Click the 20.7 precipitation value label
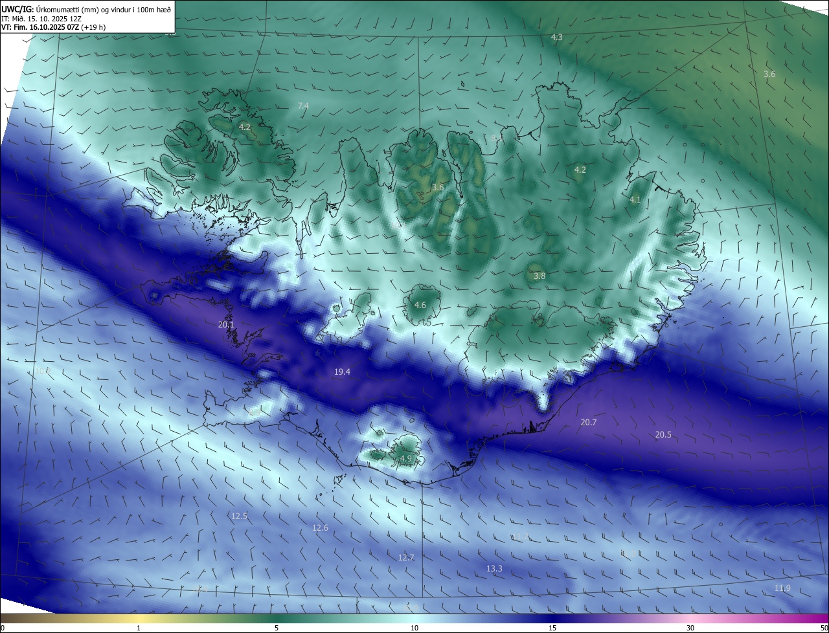The width and height of the screenshot is (829, 633). pos(588,422)
